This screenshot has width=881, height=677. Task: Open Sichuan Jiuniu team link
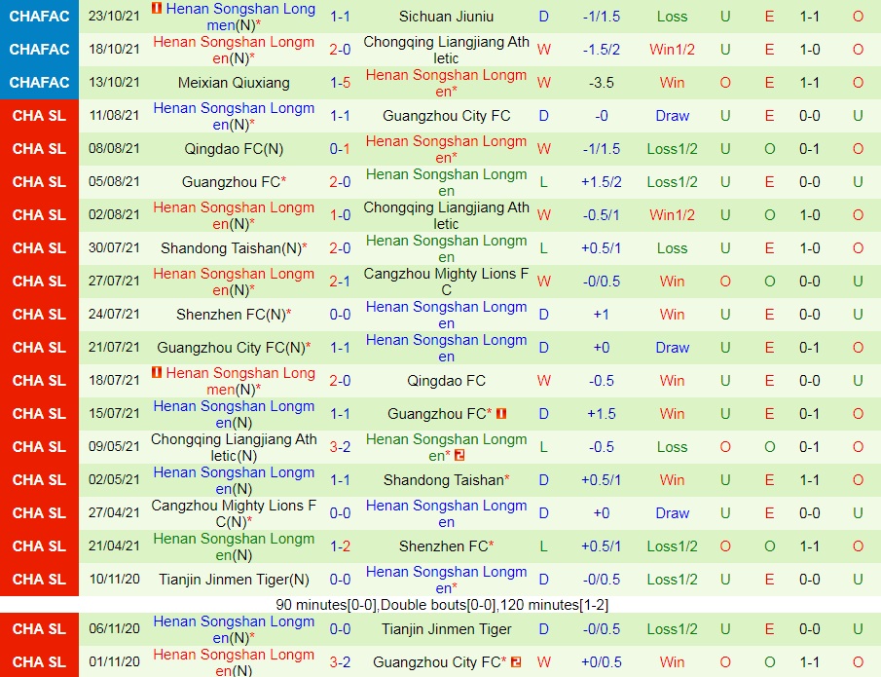coord(446,17)
